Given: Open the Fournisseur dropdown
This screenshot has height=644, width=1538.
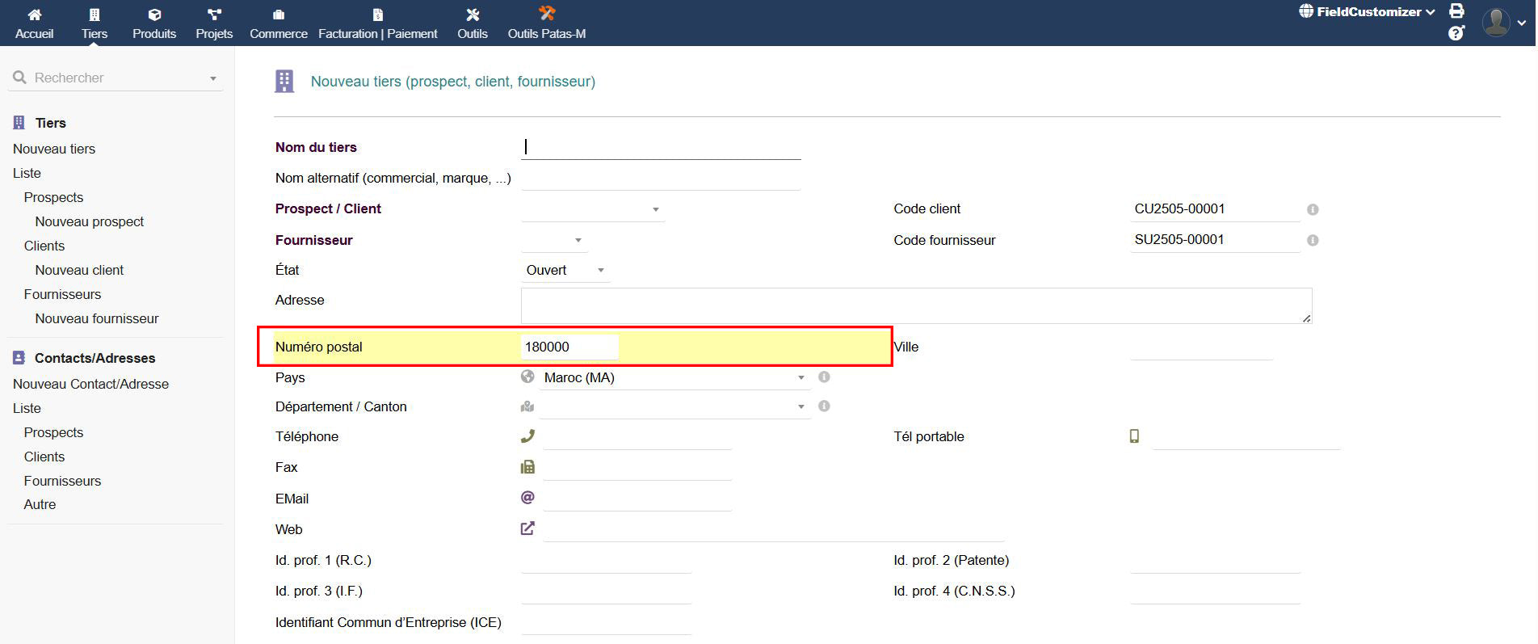Looking at the screenshot, I should (x=554, y=240).
